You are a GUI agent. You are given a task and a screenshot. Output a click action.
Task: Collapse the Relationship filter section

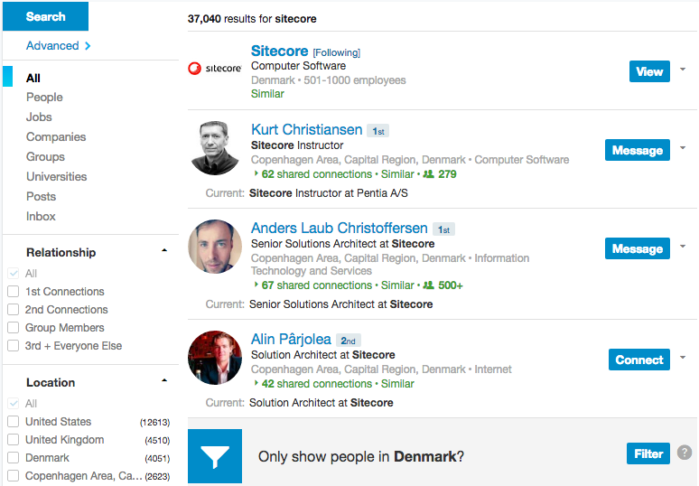tap(164, 250)
